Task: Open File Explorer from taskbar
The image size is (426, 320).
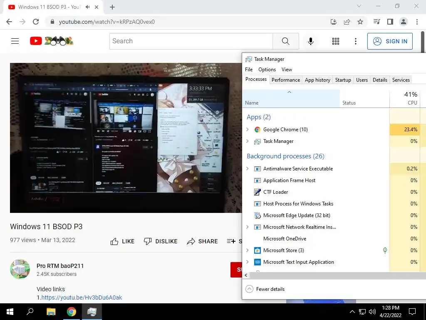Action: pyautogui.click(x=51, y=312)
